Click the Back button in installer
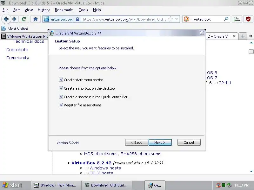The width and height of the screenshot is (254, 190). (137, 142)
